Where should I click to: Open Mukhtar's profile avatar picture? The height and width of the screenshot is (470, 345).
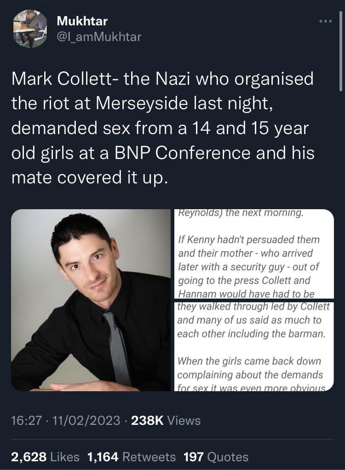click(30, 29)
